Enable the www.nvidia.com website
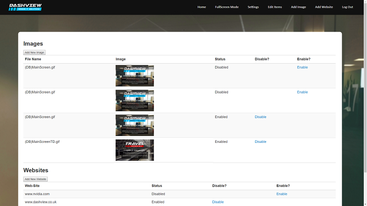The height and width of the screenshot is (206, 367). [x=282, y=194]
